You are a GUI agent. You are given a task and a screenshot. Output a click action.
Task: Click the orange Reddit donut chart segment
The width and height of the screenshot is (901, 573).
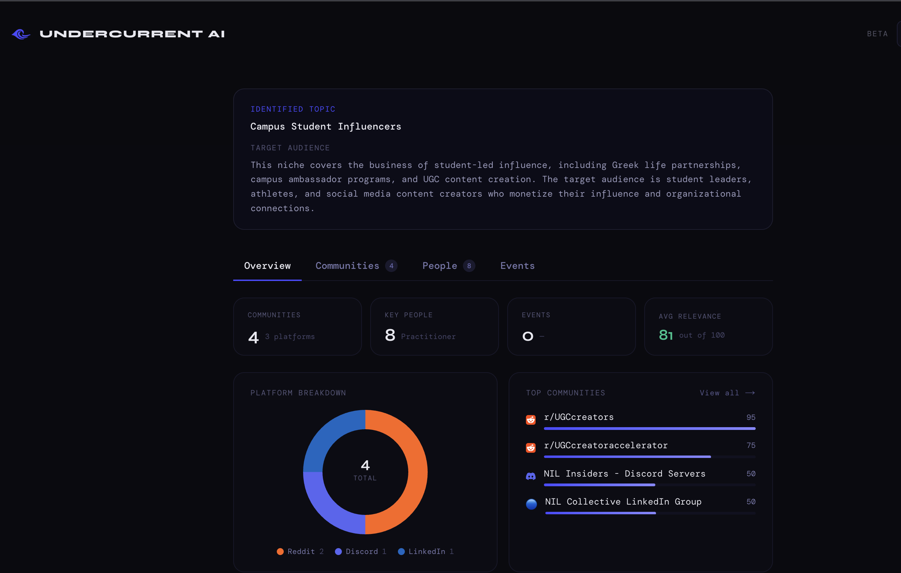tap(417, 472)
